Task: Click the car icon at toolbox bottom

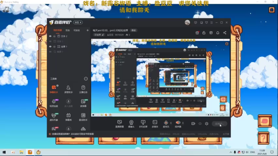Action: tap(83, 129)
